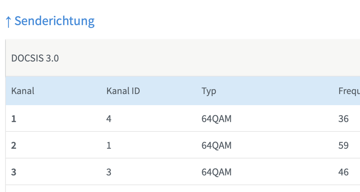
Task: Click the empty row below channel 3
Action: (180, 189)
